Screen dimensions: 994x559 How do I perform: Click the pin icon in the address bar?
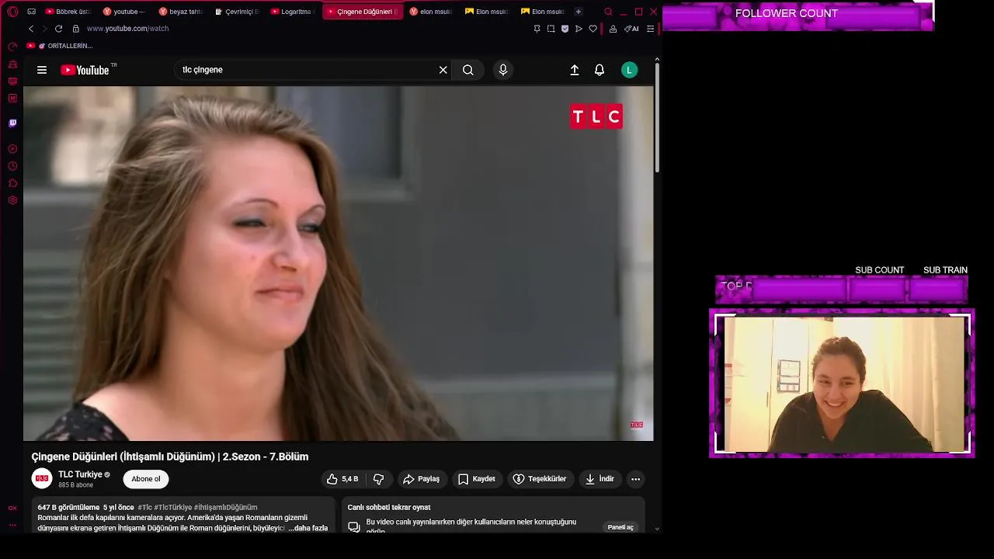pos(537,29)
